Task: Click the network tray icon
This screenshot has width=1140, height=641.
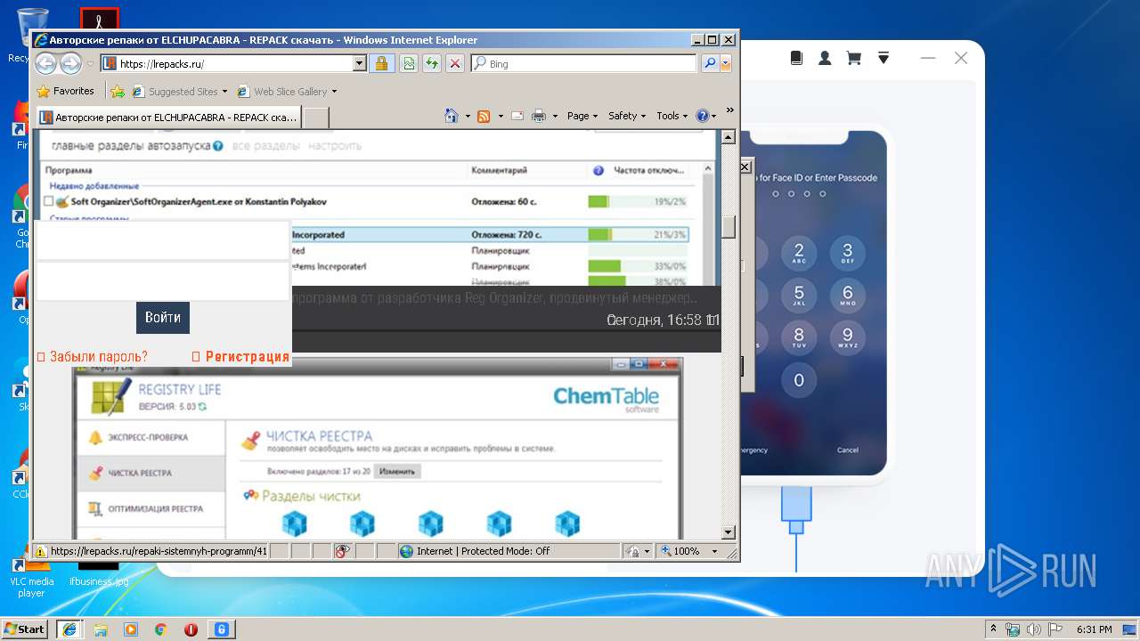Action: [x=1013, y=629]
